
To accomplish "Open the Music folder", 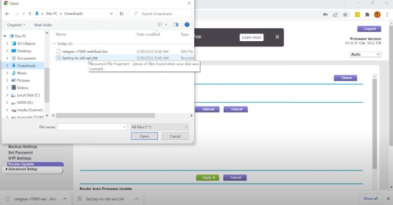I will 22,73.
